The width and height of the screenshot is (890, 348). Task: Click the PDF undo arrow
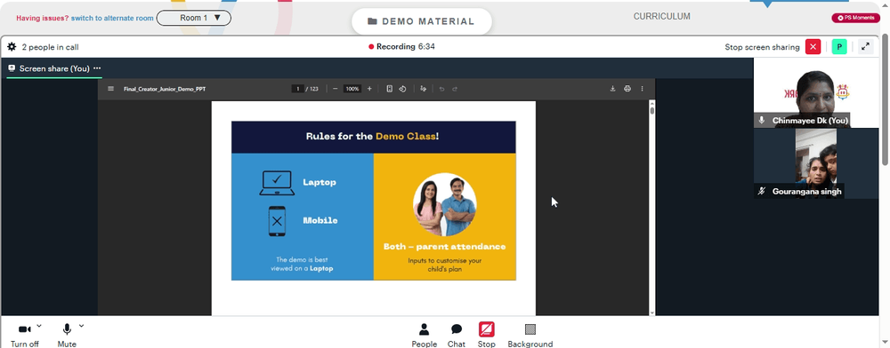[441, 89]
